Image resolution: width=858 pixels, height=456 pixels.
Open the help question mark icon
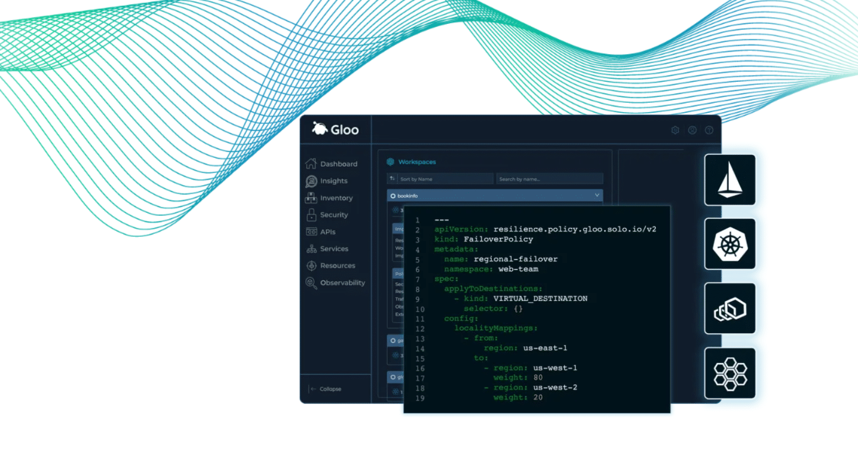click(x=709, y=130)
